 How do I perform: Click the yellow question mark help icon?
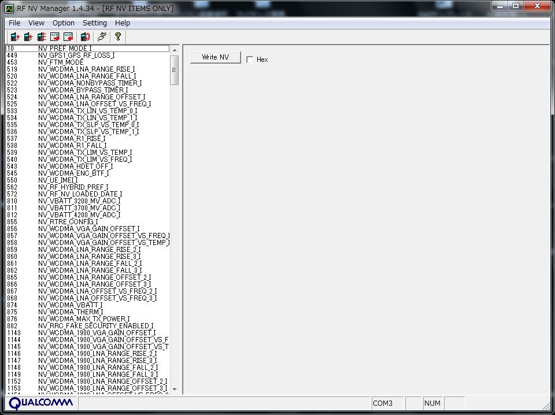coord(118,36)
